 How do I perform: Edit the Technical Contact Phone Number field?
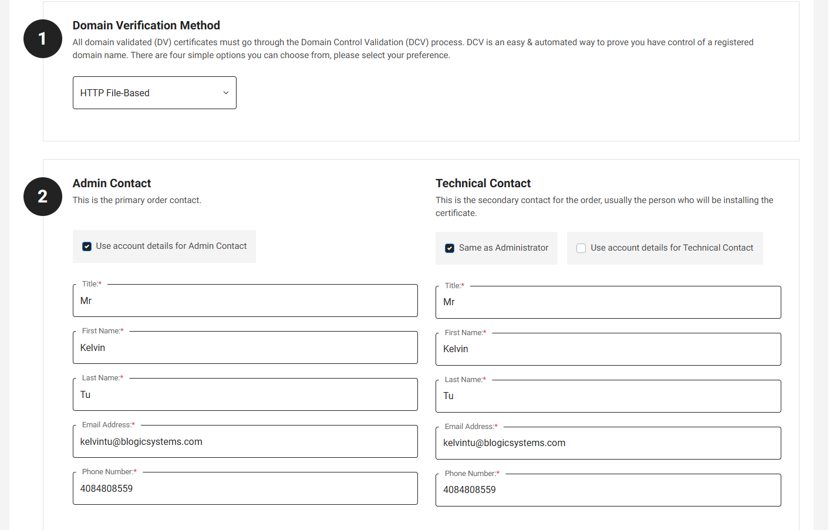608,490
